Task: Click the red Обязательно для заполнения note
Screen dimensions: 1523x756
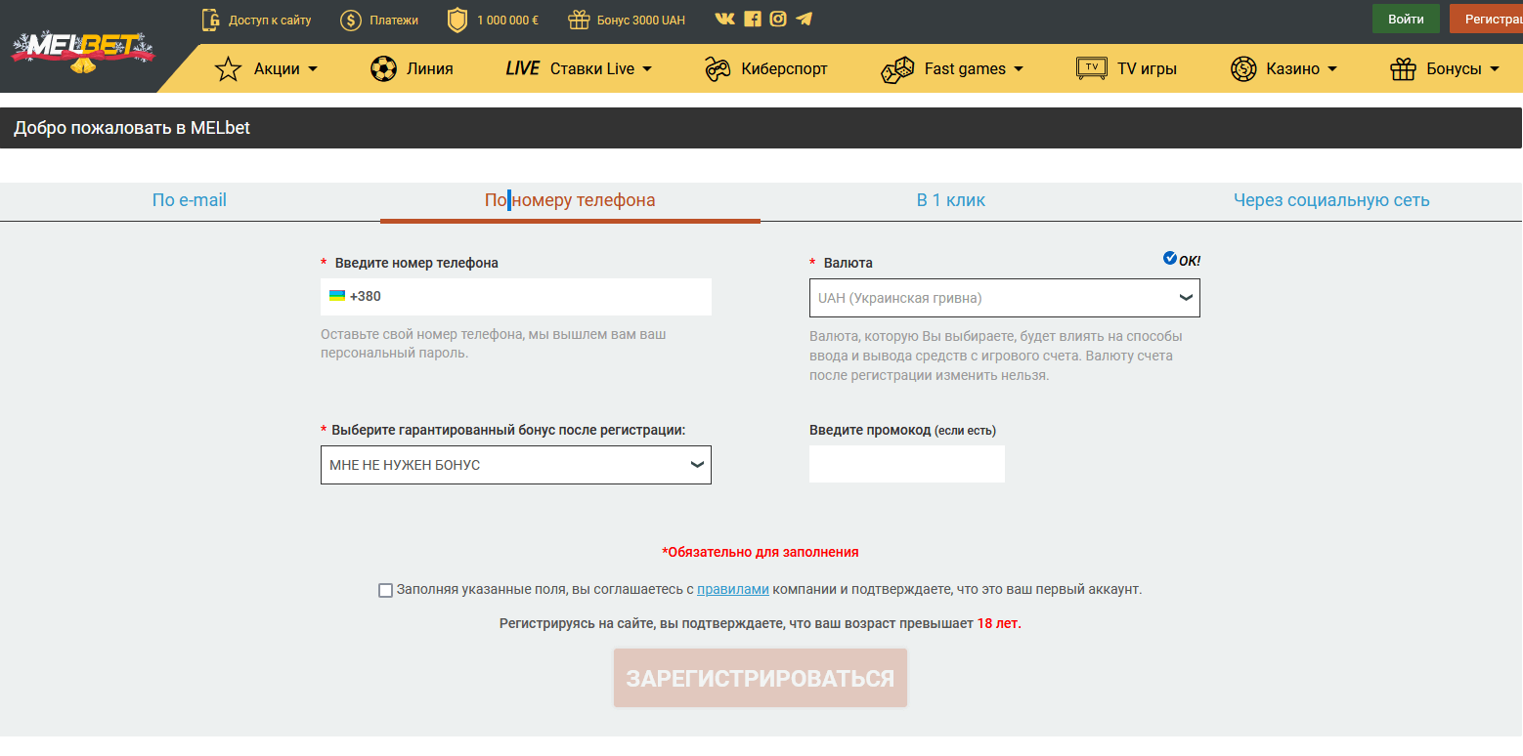Action: 761,552
